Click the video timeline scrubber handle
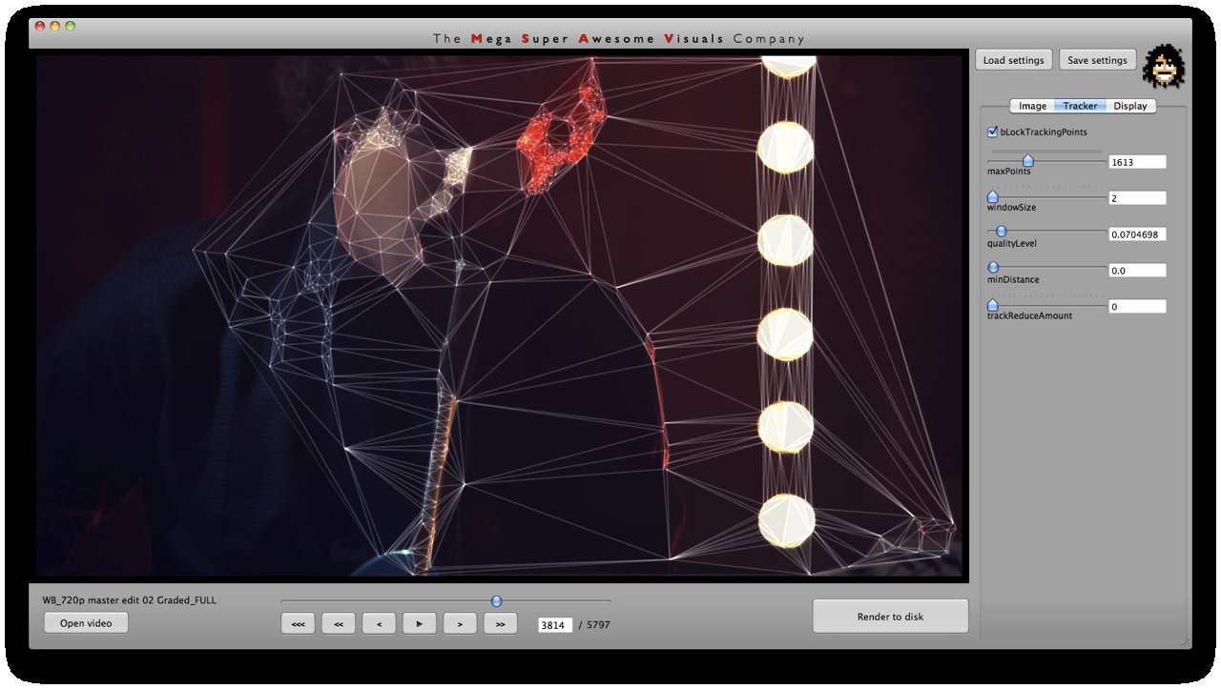The height and width of the screenshot is (689, 1221). pos(496,601)
